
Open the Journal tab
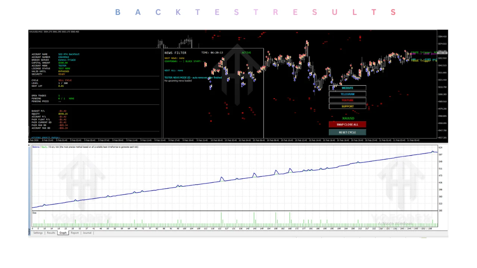coord(87,233)
